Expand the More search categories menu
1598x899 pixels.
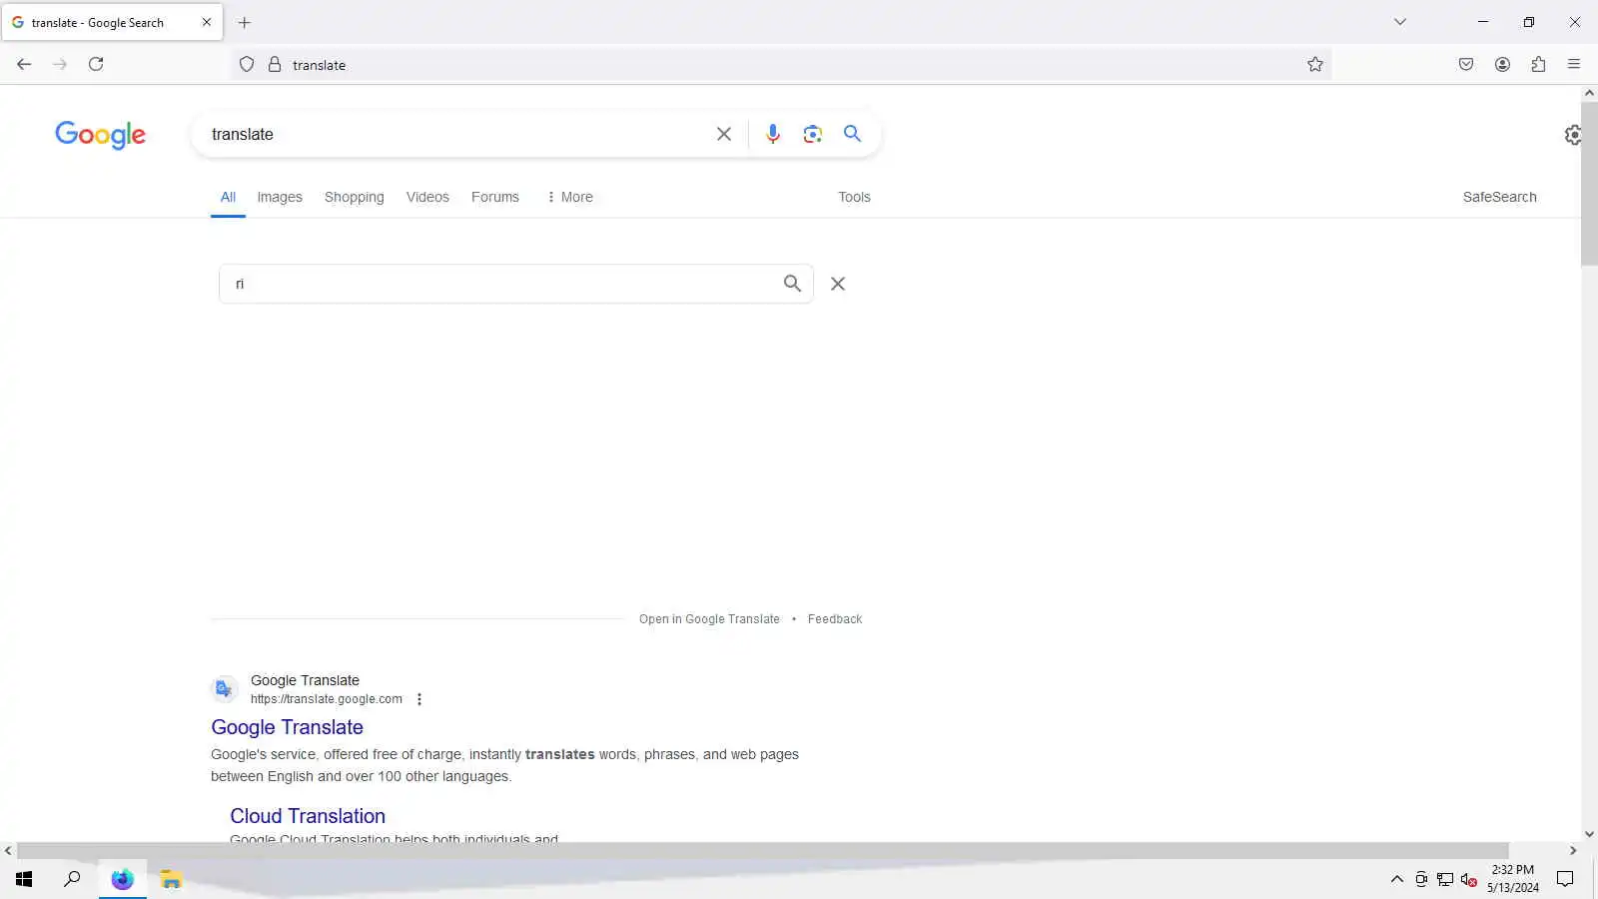569,197
